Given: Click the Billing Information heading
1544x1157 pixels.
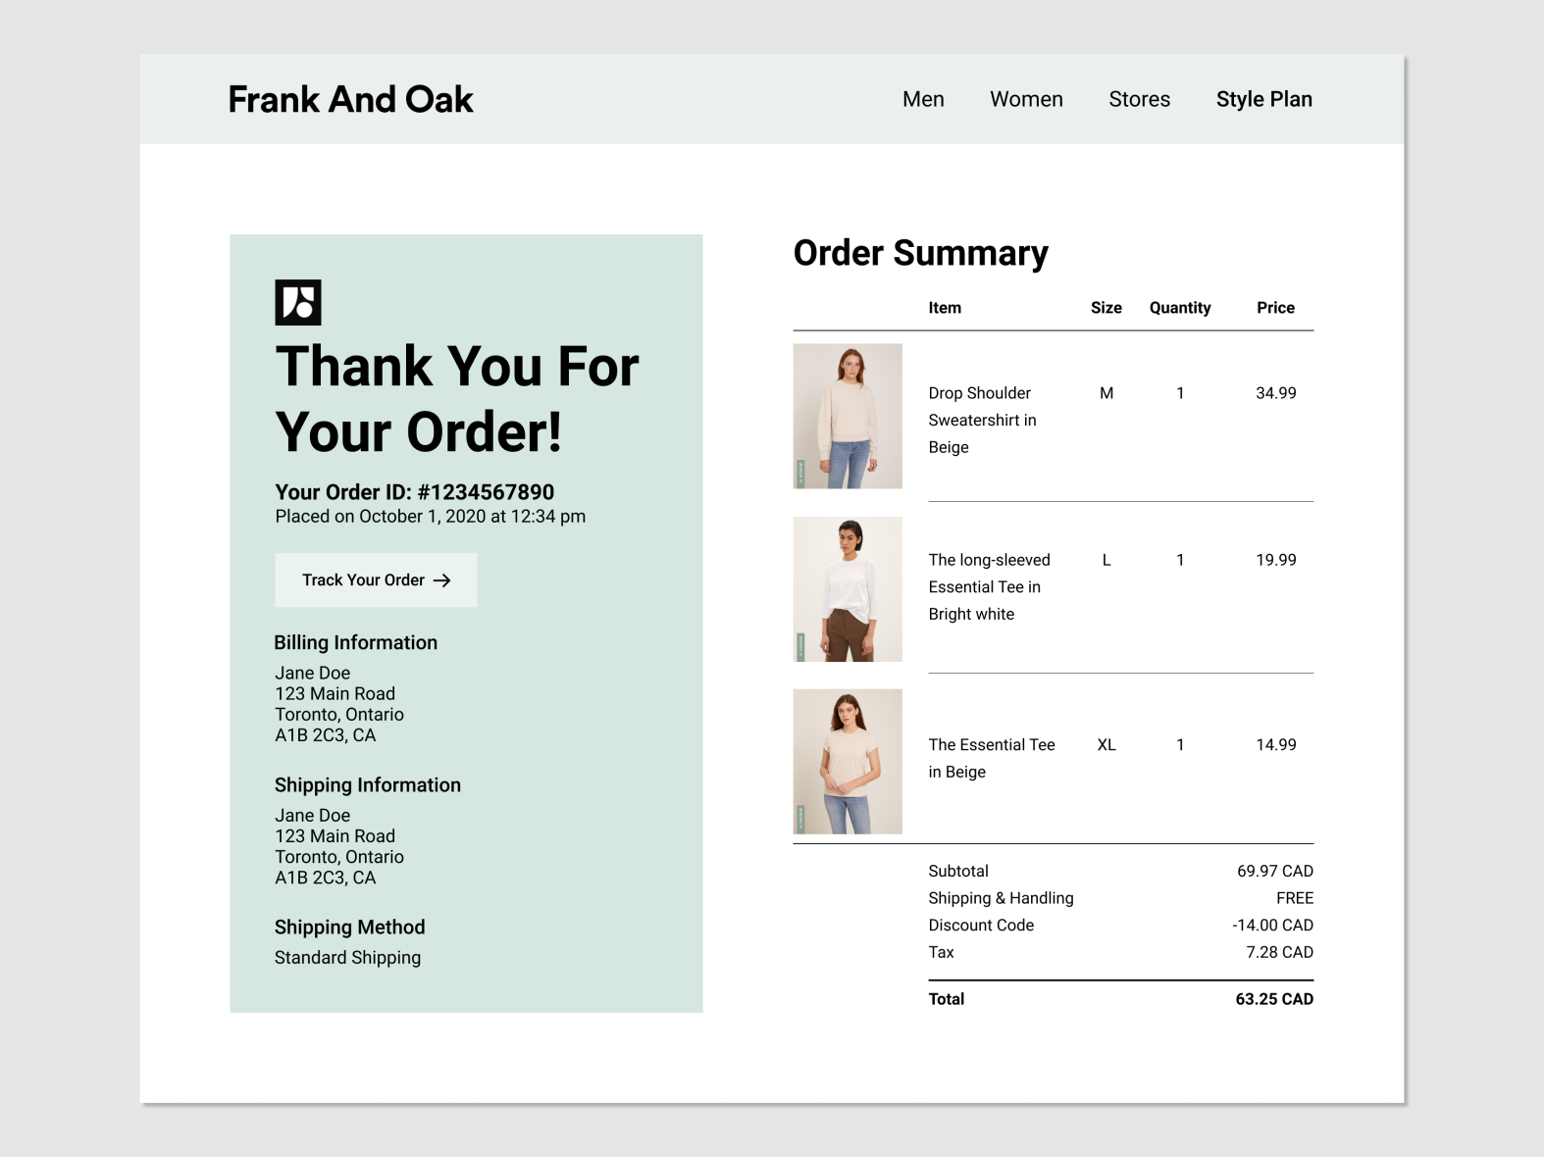Looking at the screenshot, I should (356, 642).
